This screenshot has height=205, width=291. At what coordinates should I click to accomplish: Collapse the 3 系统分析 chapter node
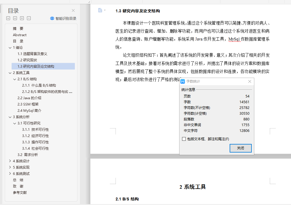(x=10, y=117)
